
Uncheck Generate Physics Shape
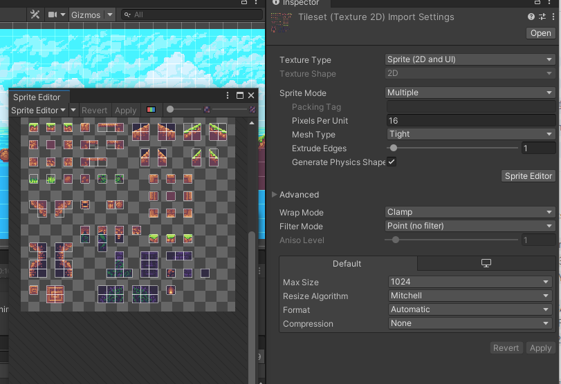[392, 162]
